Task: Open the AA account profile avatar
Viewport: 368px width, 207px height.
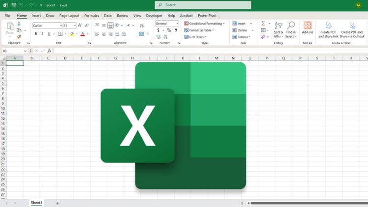Action: click(358, 5)
